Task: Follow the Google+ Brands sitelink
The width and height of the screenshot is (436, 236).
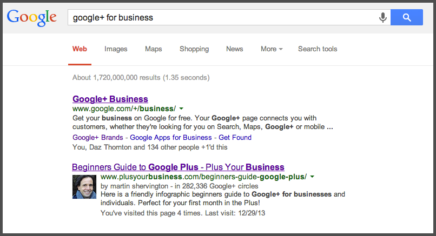Action: pyautogui.click(x=97, y=137)
